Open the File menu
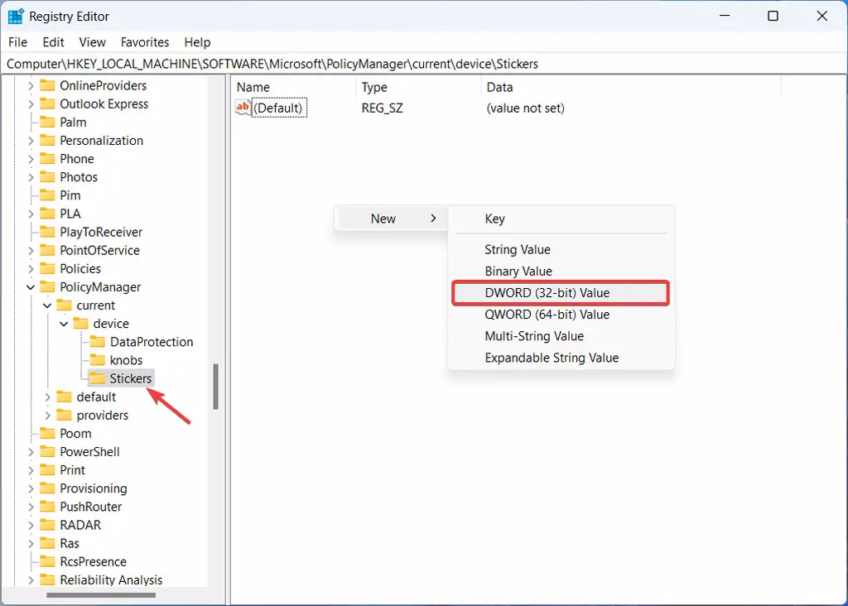This screenshot has height=606, width=848. pyautogui.click(x=18, y=42)
